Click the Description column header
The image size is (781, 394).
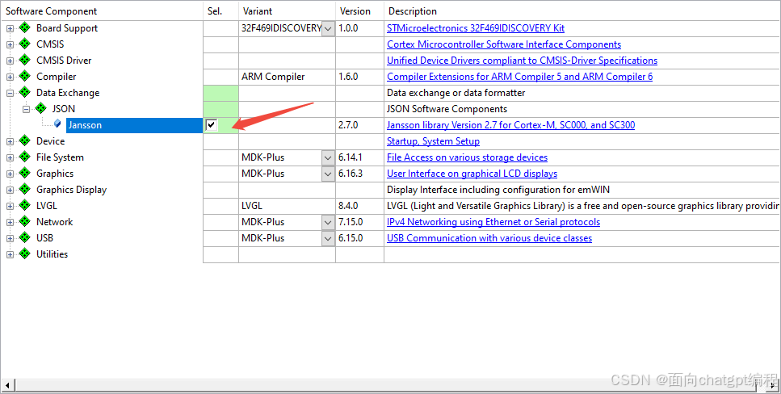[x=582, y=11]
